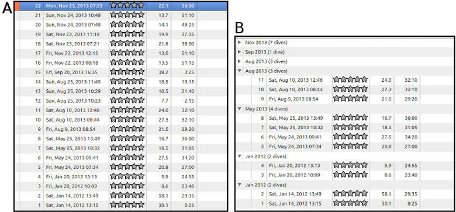Click the 38.2 depth value of dive 15
456x212 pixels.
pyautogui.click(x=164, y=72)
